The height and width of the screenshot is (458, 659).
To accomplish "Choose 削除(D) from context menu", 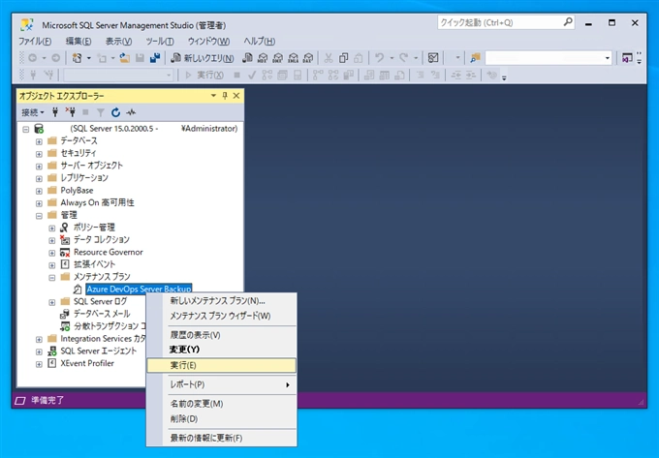I will [222, 418].
